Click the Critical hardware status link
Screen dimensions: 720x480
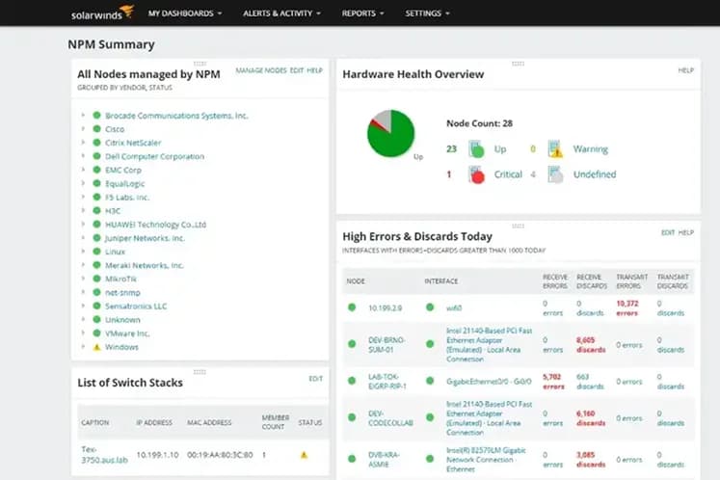click(x=508, y=174)
